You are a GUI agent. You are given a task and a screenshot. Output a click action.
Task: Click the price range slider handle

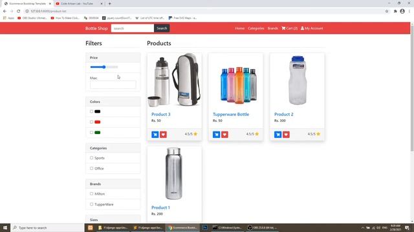tap(104, 67)
